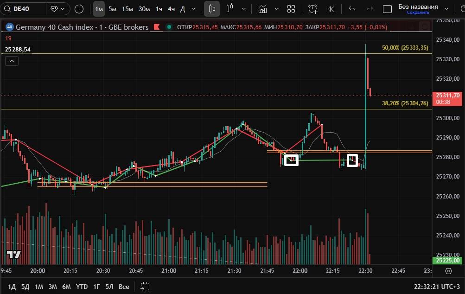Click the compare/add symbol plus icon
Image resolution: width=465 pixels, height=294 pixels.
coord(79,9)
